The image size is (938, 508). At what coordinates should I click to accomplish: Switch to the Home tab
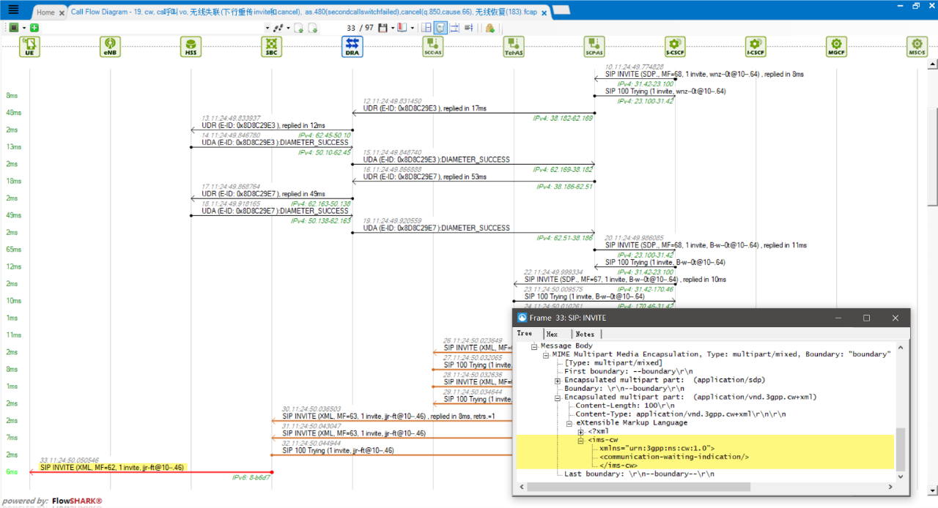45,12
